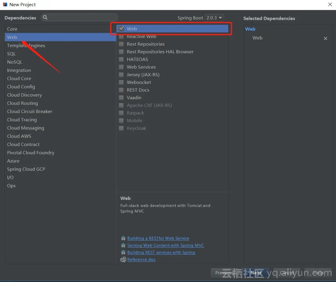Viewport: 336px width, 282px height.
Task: Close the New Project dialog
Action: pos(330,4)
